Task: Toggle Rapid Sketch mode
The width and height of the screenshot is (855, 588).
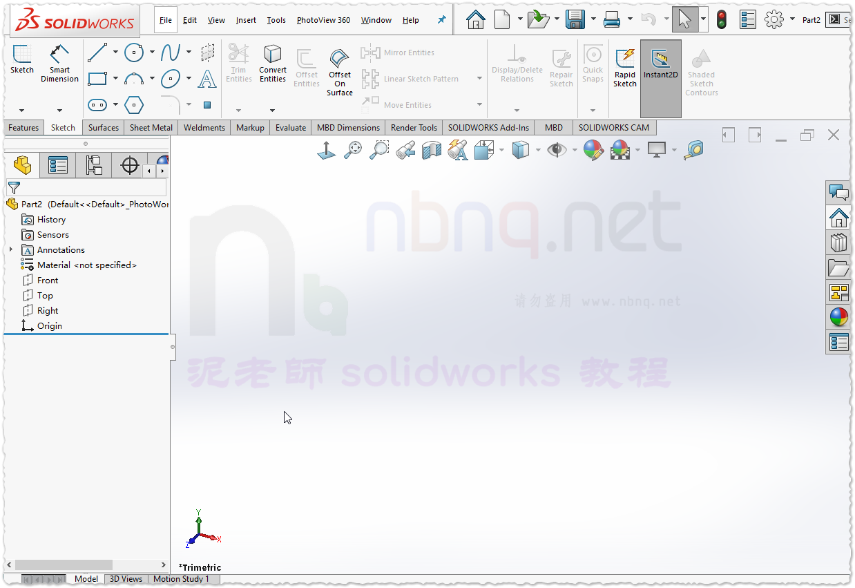Action: pos(625,68)
